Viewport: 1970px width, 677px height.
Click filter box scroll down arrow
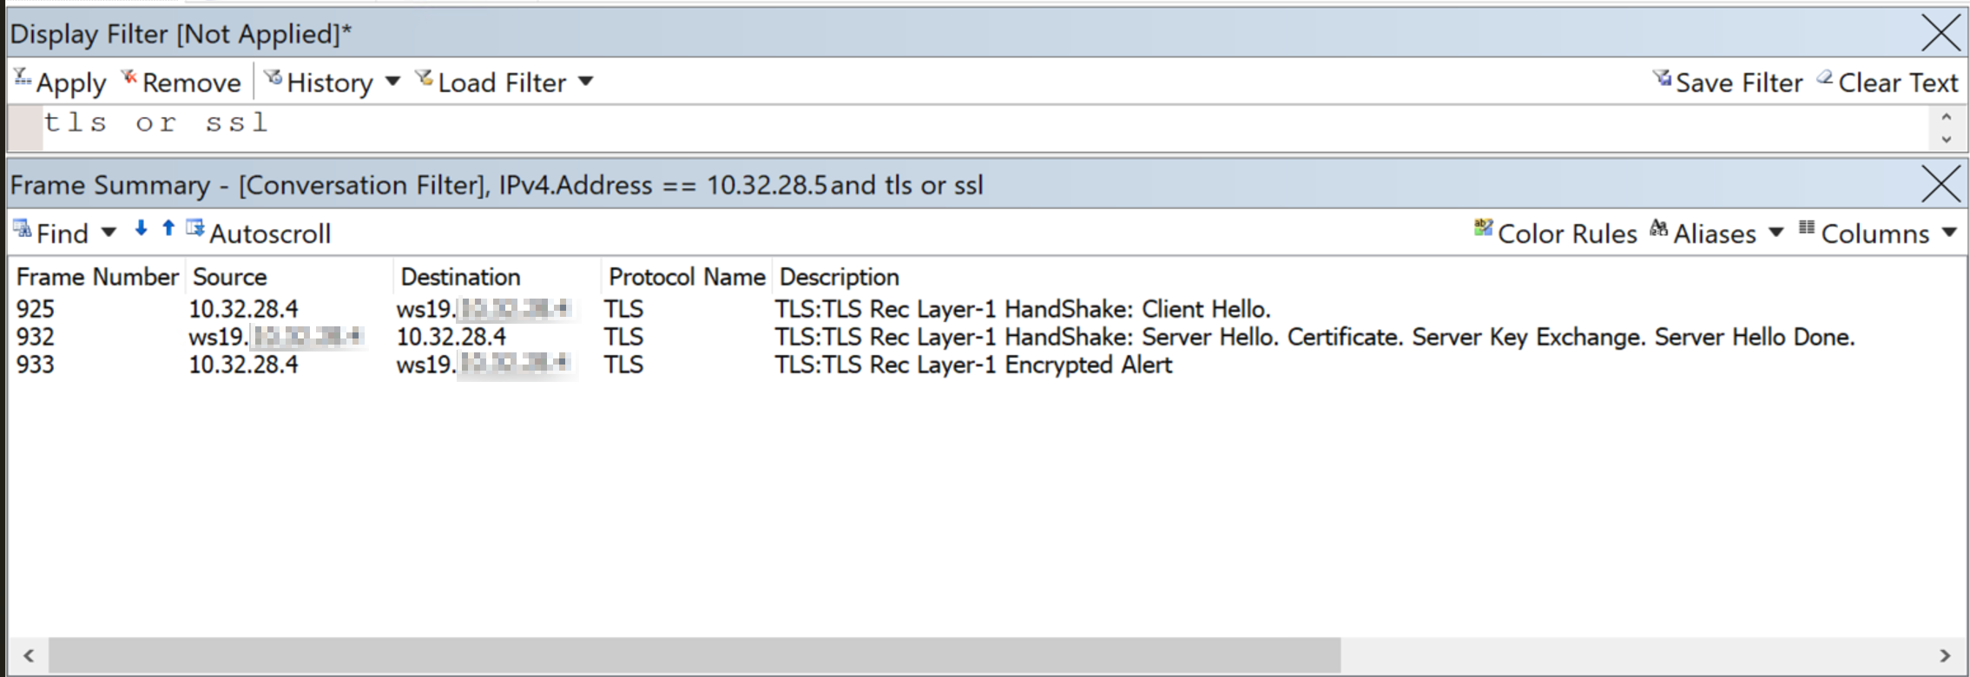tap(1947, 139)
